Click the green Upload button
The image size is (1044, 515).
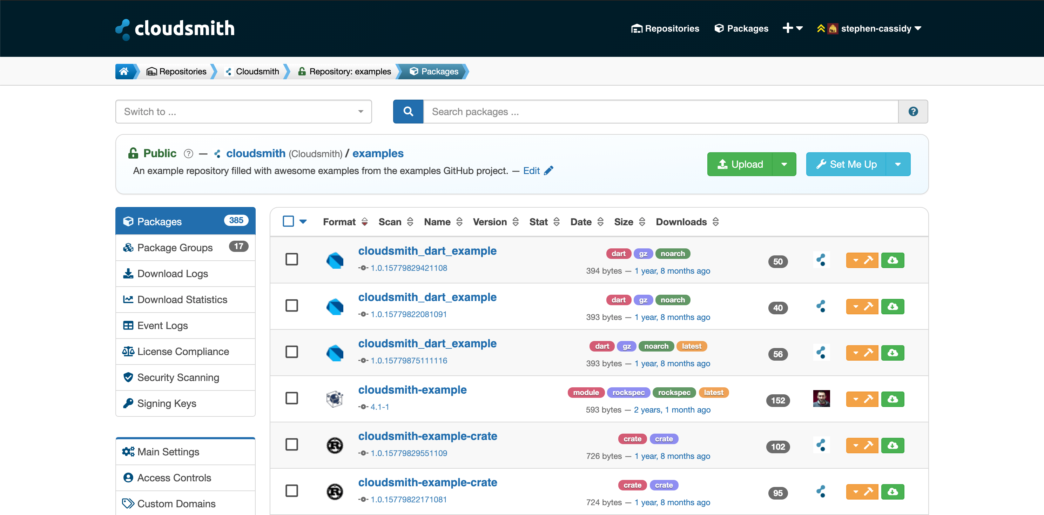point(740,164)
